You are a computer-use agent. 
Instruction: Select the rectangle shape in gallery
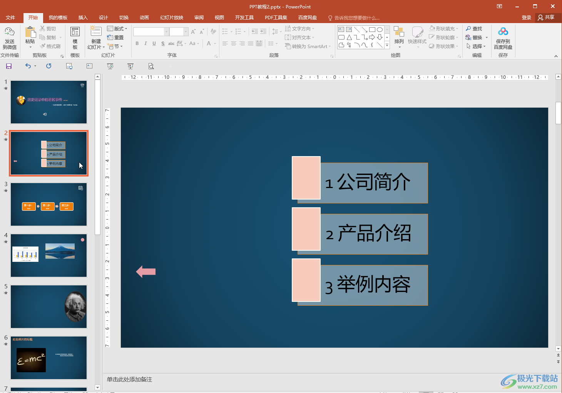pyautogui.click(x=372, y=30)
